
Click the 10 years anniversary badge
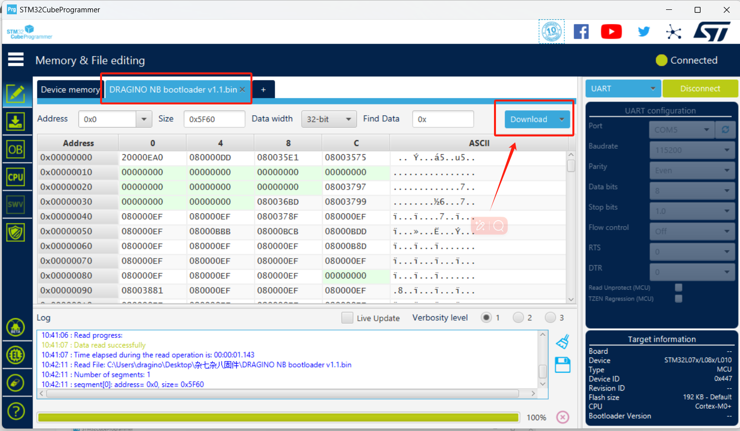(x=552, y=32)
